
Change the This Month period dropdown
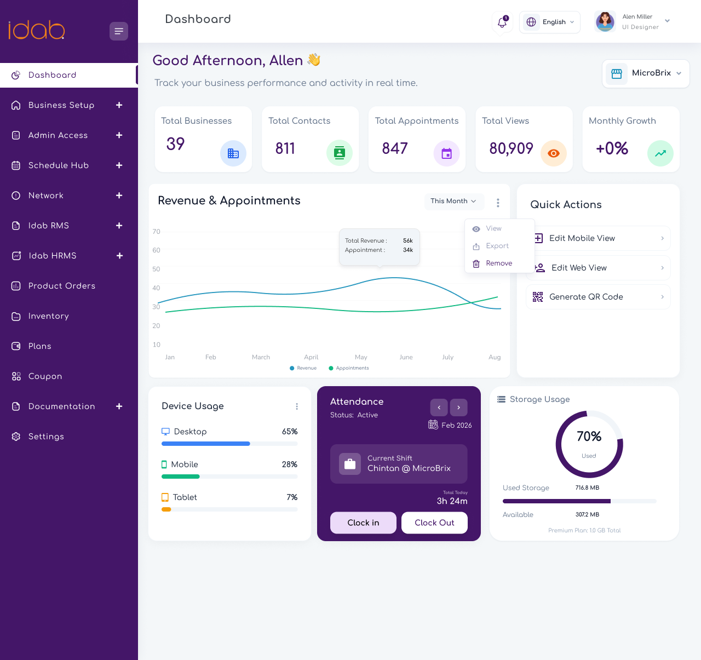(454, 201)
